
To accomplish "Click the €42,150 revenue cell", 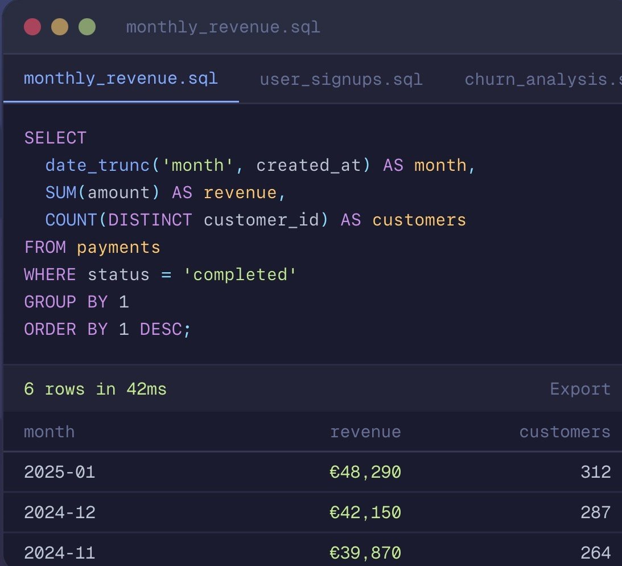I will point(365,512).
